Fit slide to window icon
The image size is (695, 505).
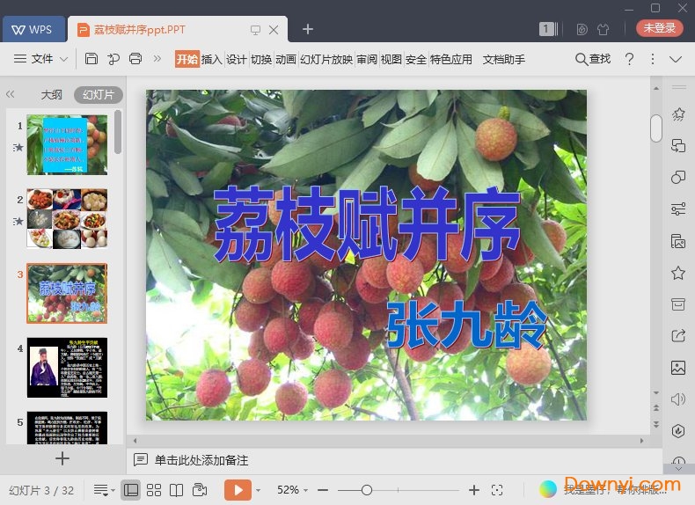pyautogui.click(x=497, y=490)
